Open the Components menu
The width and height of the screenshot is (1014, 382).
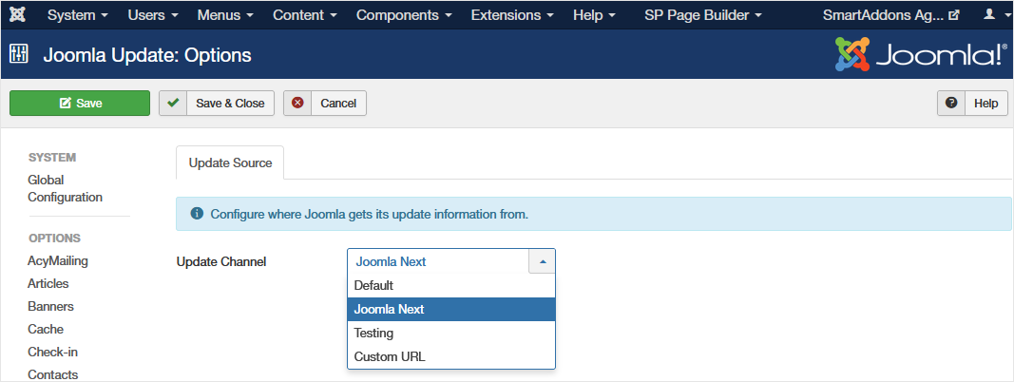tap(404, 14)
